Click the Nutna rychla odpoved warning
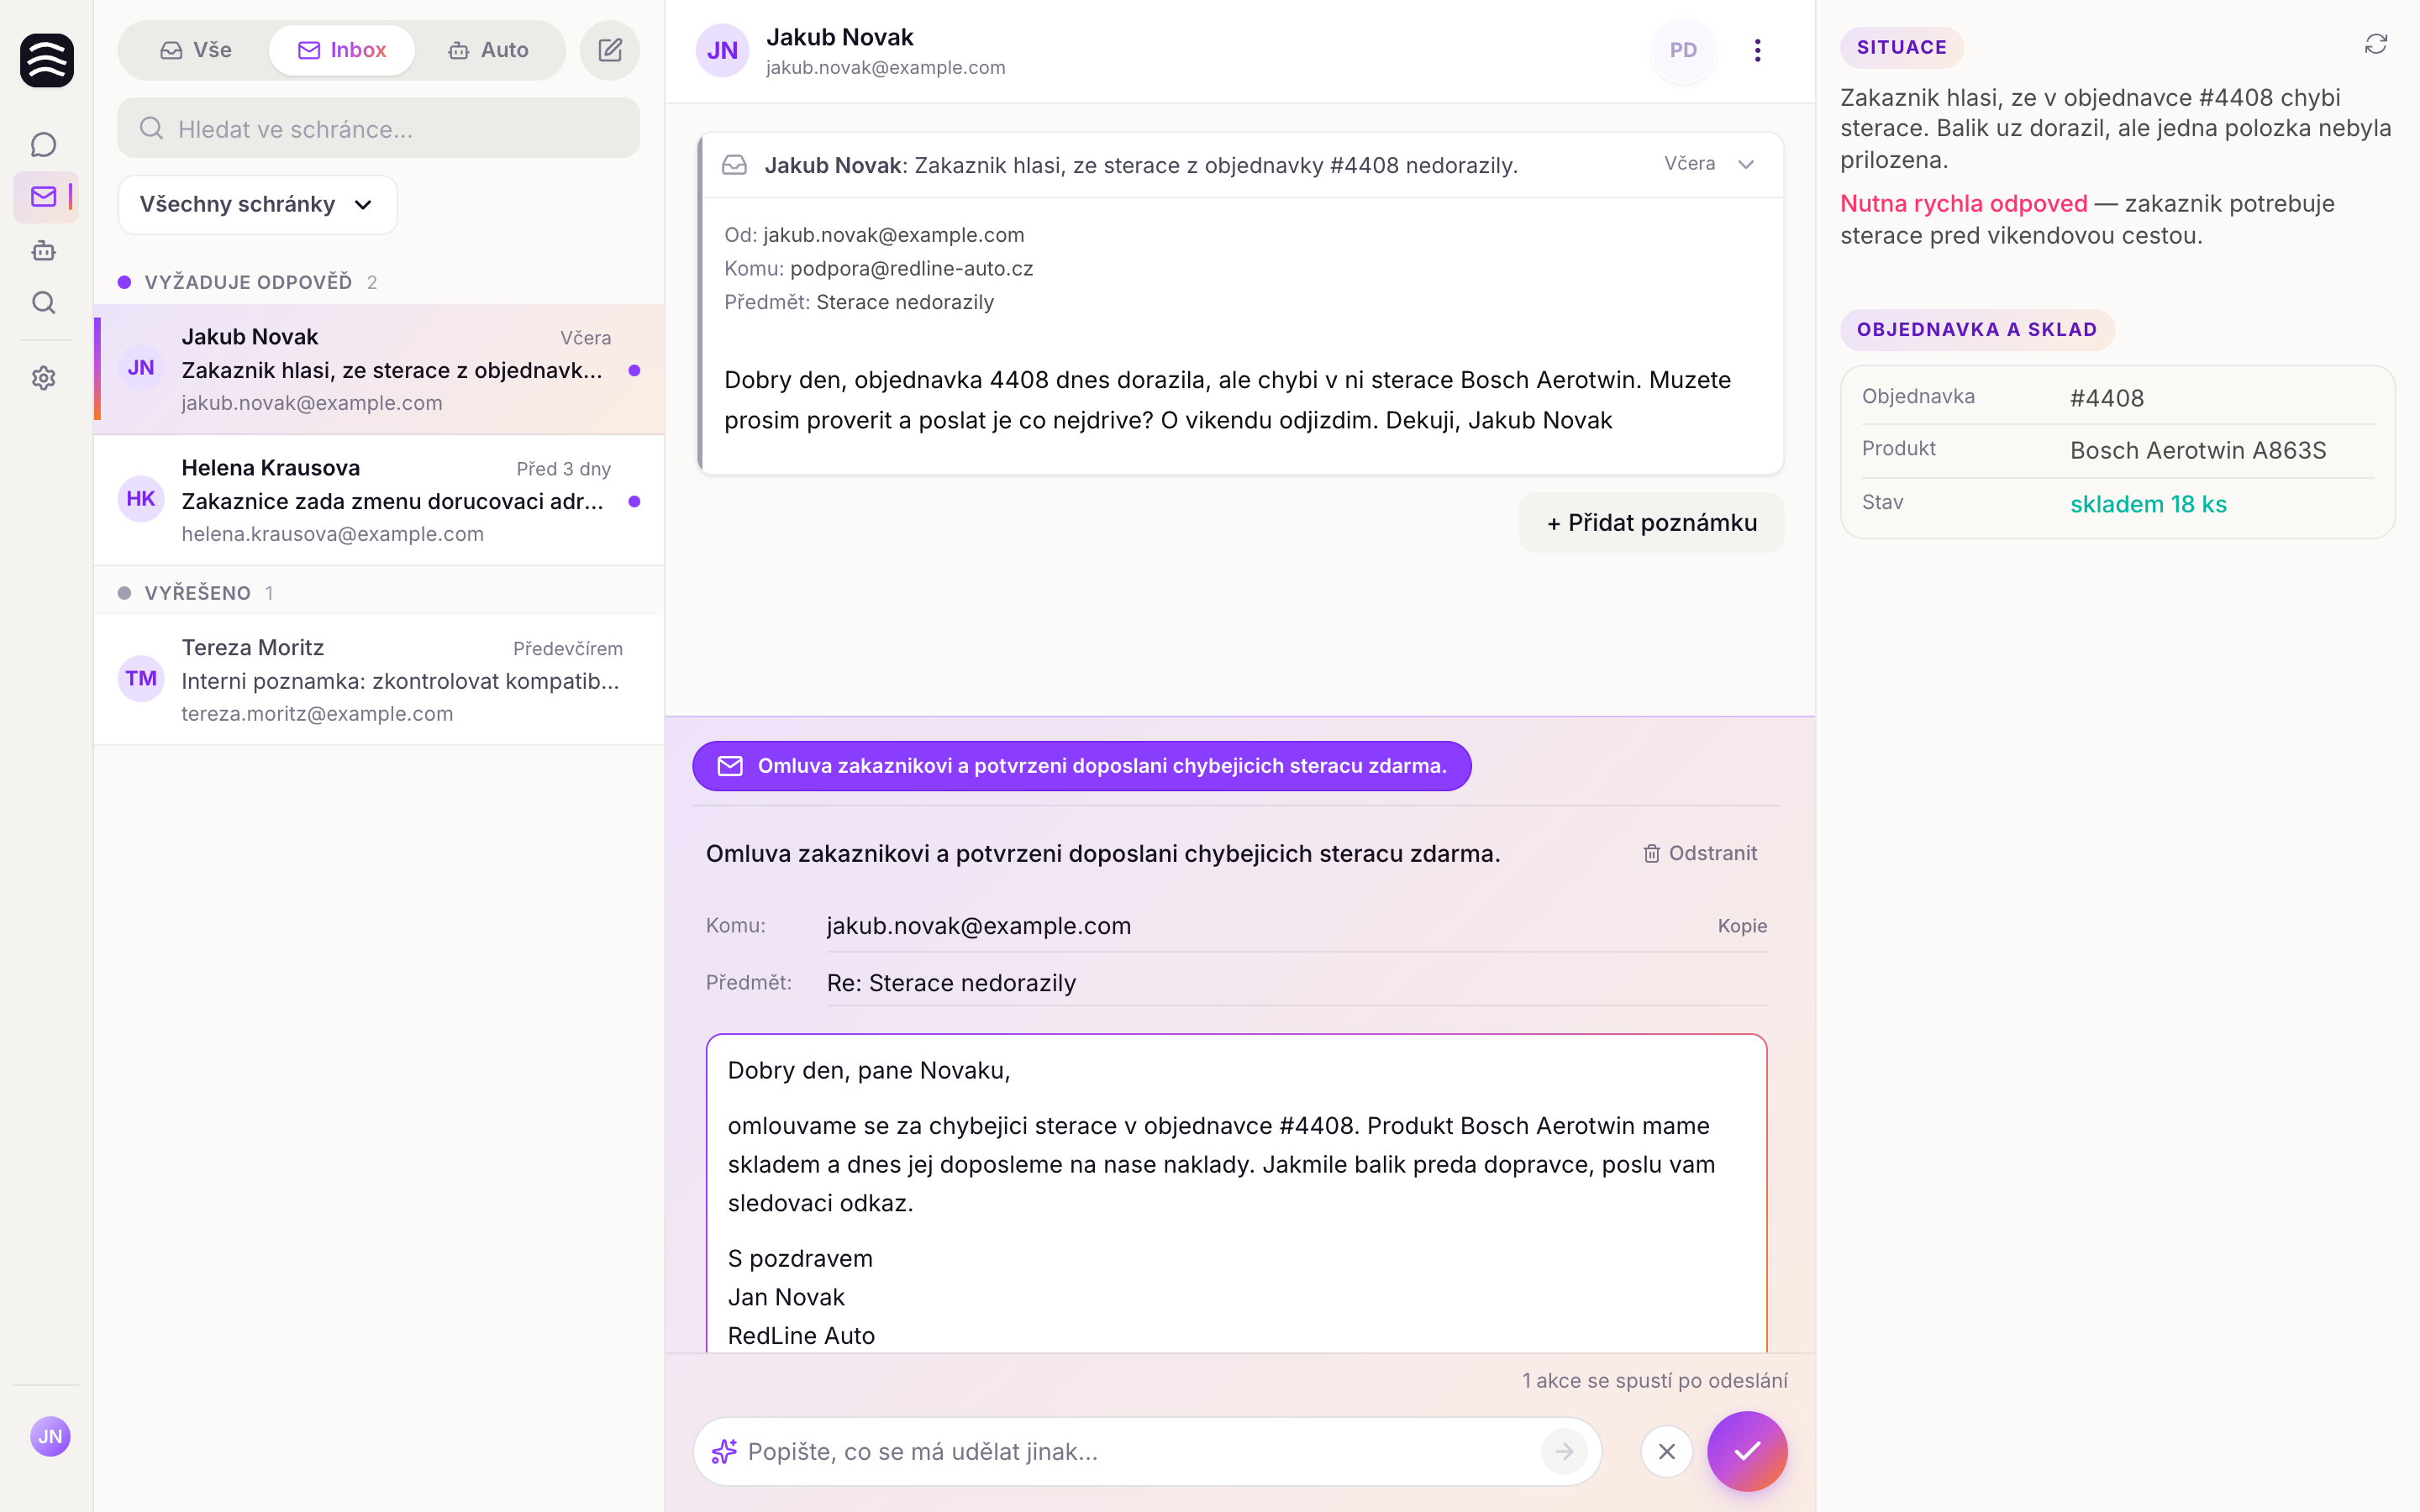The width and height of the screenshot is (2420, 1512). click(x=1963, y=204)
